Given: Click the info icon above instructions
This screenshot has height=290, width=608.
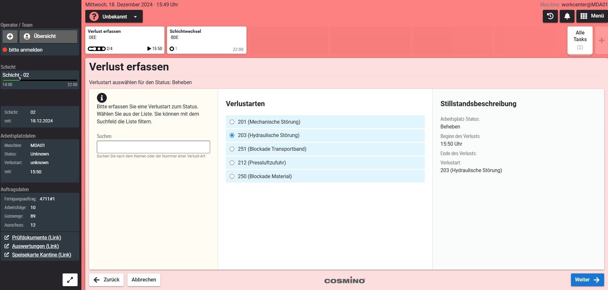Looking at the screenshot, I should pyautogui.click(x=102, y=98).
